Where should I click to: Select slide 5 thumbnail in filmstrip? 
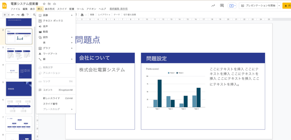pos(19,89)
